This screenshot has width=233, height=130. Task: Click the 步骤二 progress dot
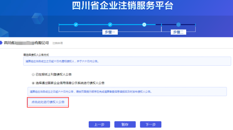(x=178, y=24)
